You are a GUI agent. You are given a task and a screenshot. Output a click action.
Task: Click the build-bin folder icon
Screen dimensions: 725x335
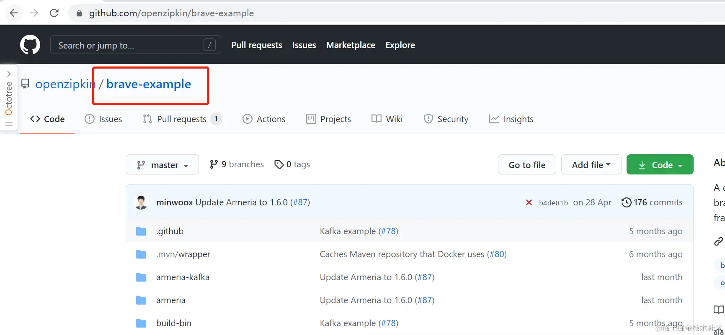coord(141,323)
